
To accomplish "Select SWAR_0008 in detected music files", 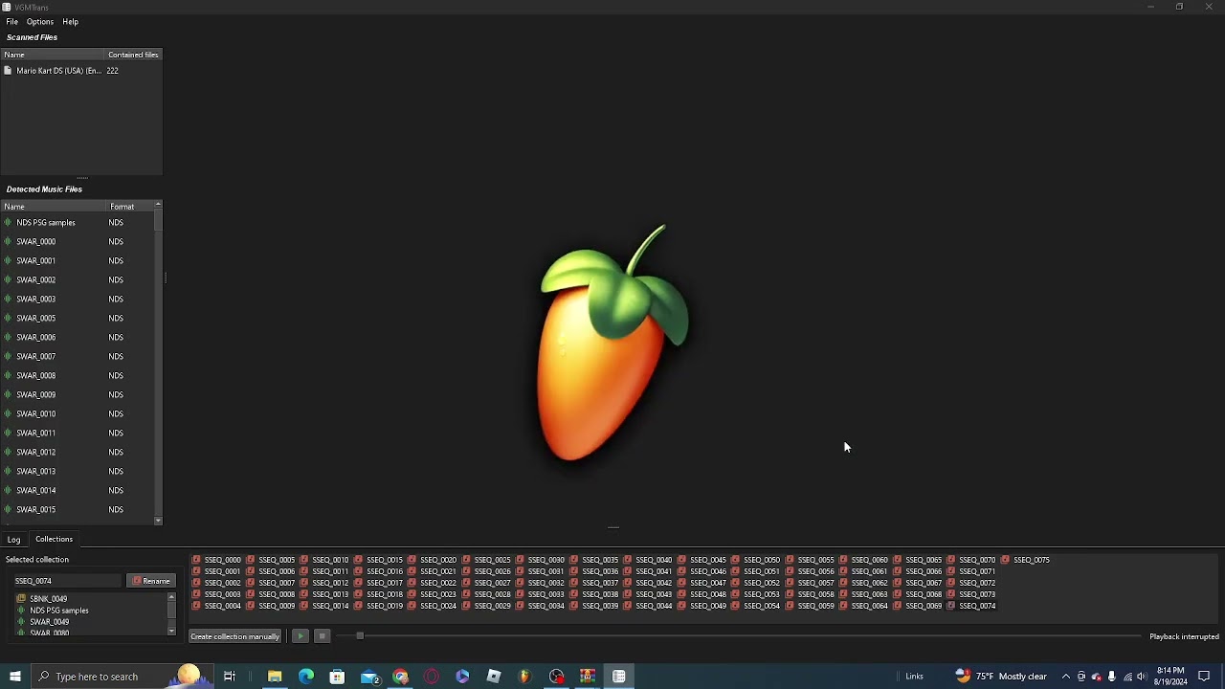I will [x=78, y=376].
